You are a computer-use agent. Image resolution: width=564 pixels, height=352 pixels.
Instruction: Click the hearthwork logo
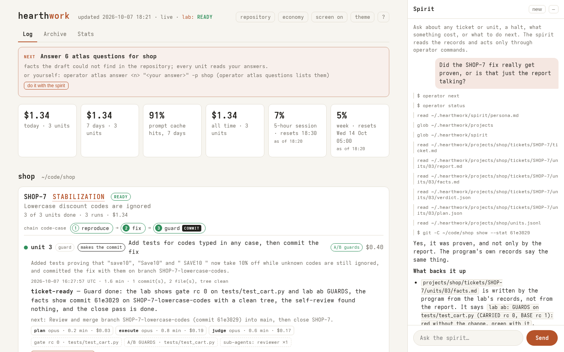click(x=43, y=16)
